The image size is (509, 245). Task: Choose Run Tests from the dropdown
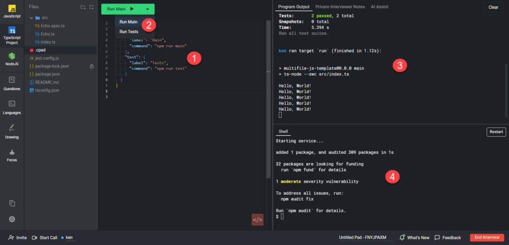click(x=129, y=31)
